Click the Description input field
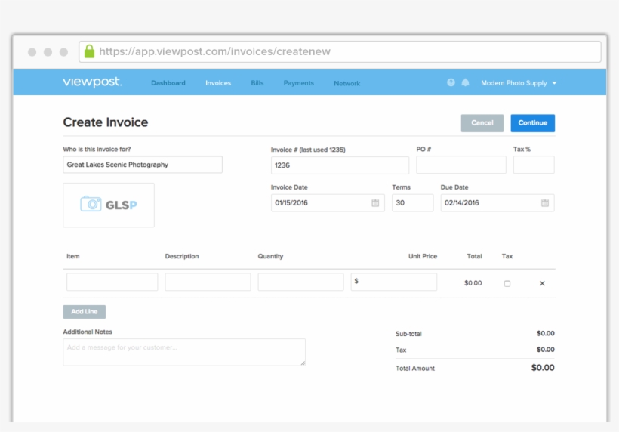Viewport: 619px width, 432px height. [x=208, y=282]
